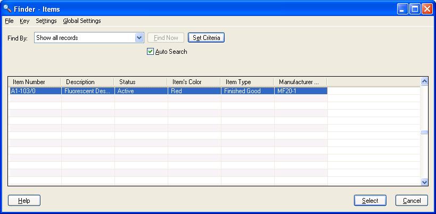Click the Set Criteria button
Image resolution: width=436 pixels, height=214 pixels.
coord(206,38)
